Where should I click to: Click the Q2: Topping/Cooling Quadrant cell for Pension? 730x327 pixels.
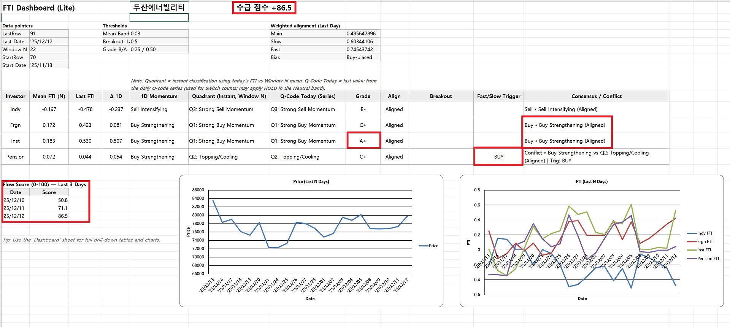(x=229, y=157)
